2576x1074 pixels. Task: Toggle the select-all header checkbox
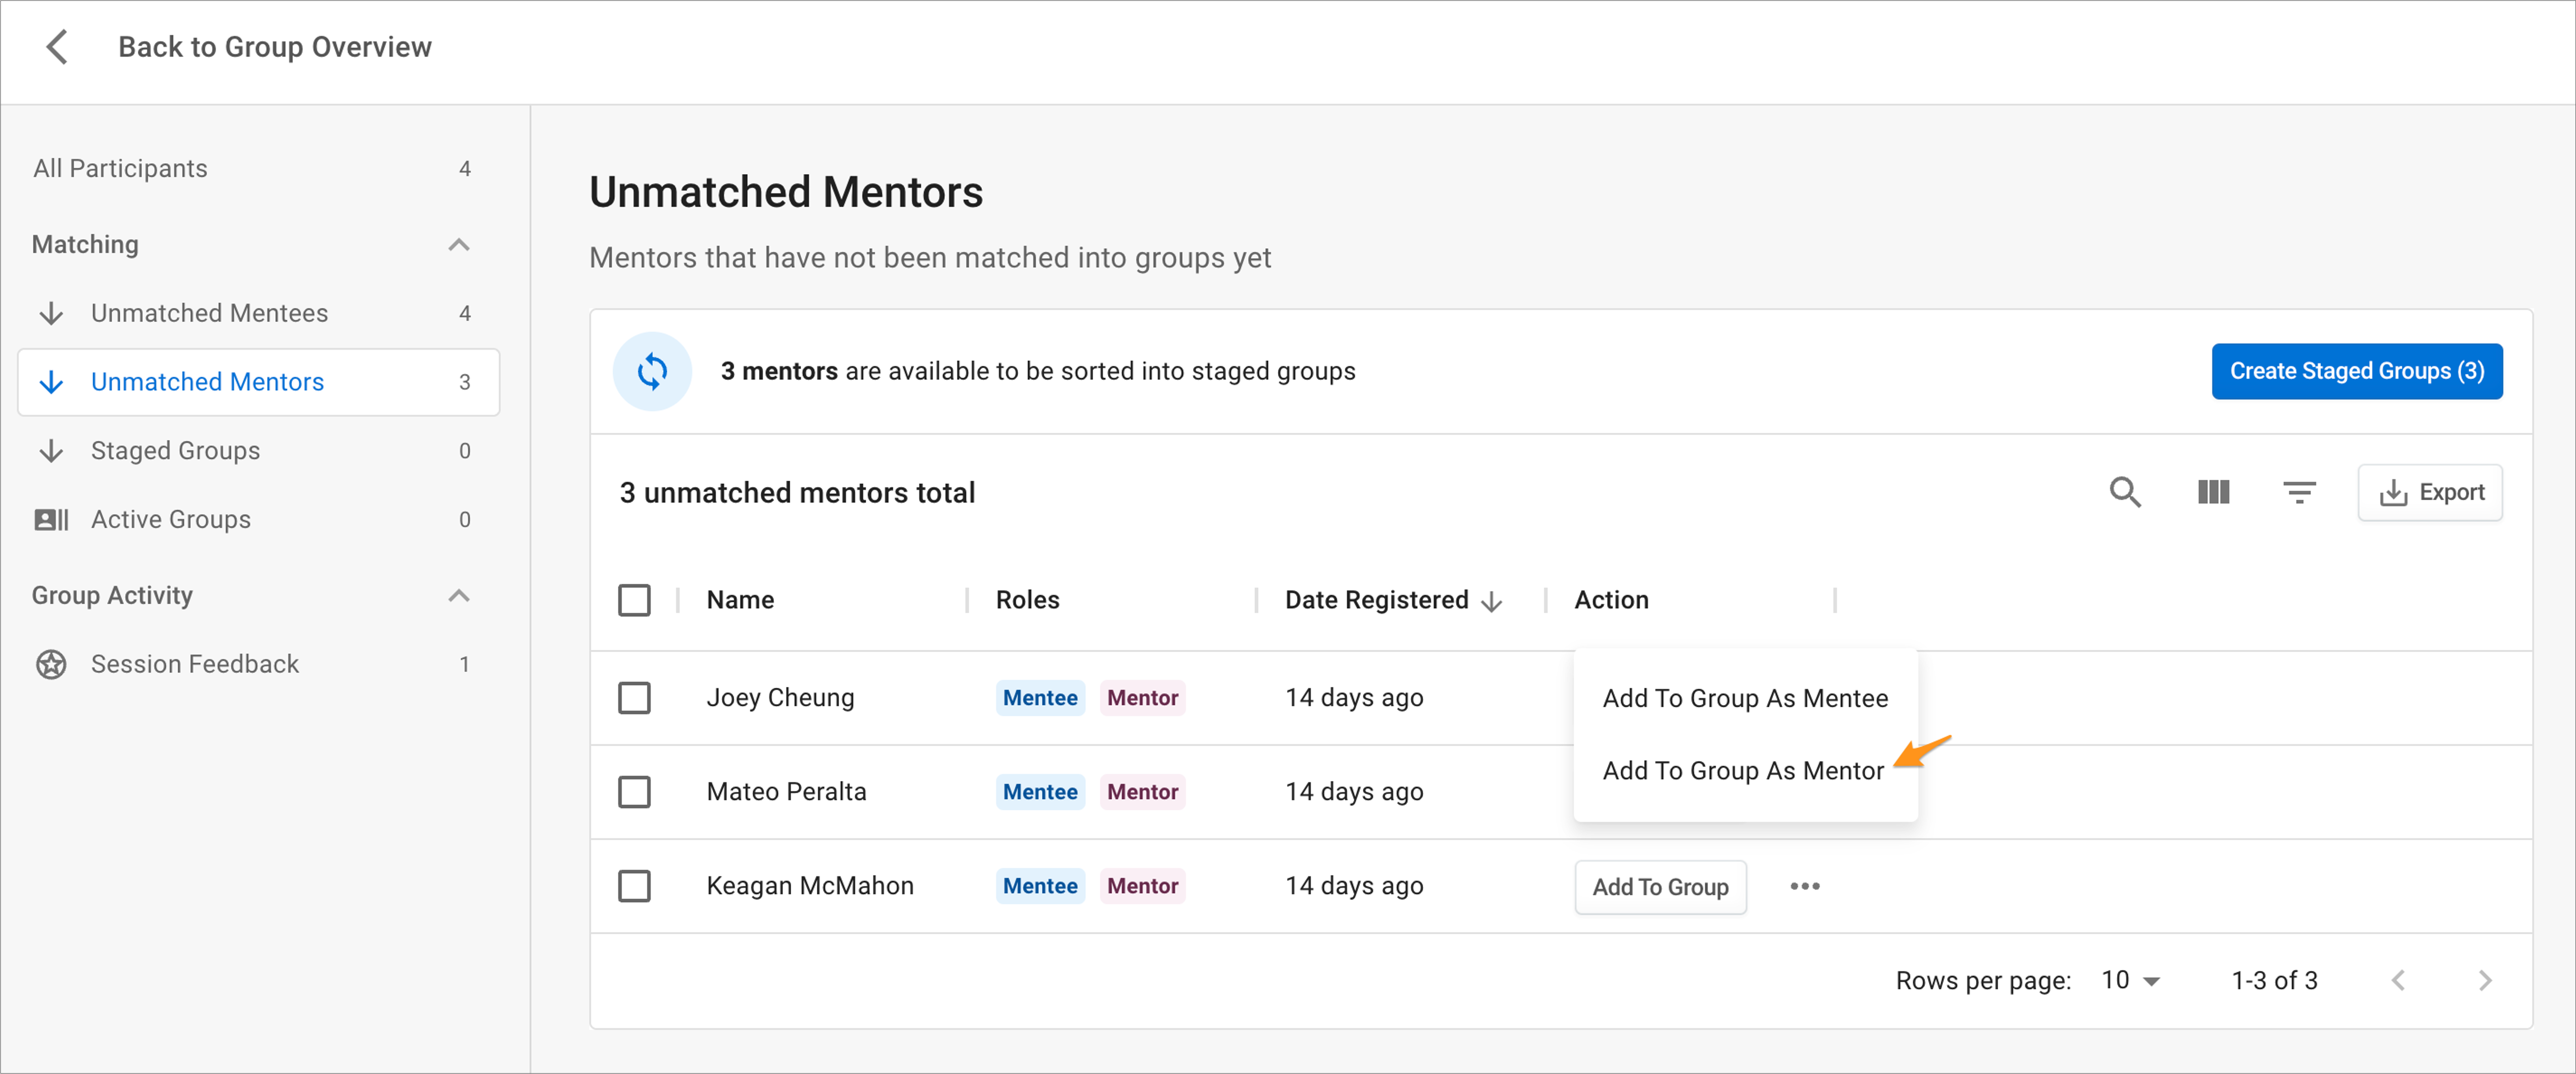click(634, 600)
